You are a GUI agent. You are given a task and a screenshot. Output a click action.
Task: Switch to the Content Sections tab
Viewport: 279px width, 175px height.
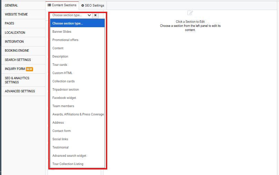coord(62,5)
